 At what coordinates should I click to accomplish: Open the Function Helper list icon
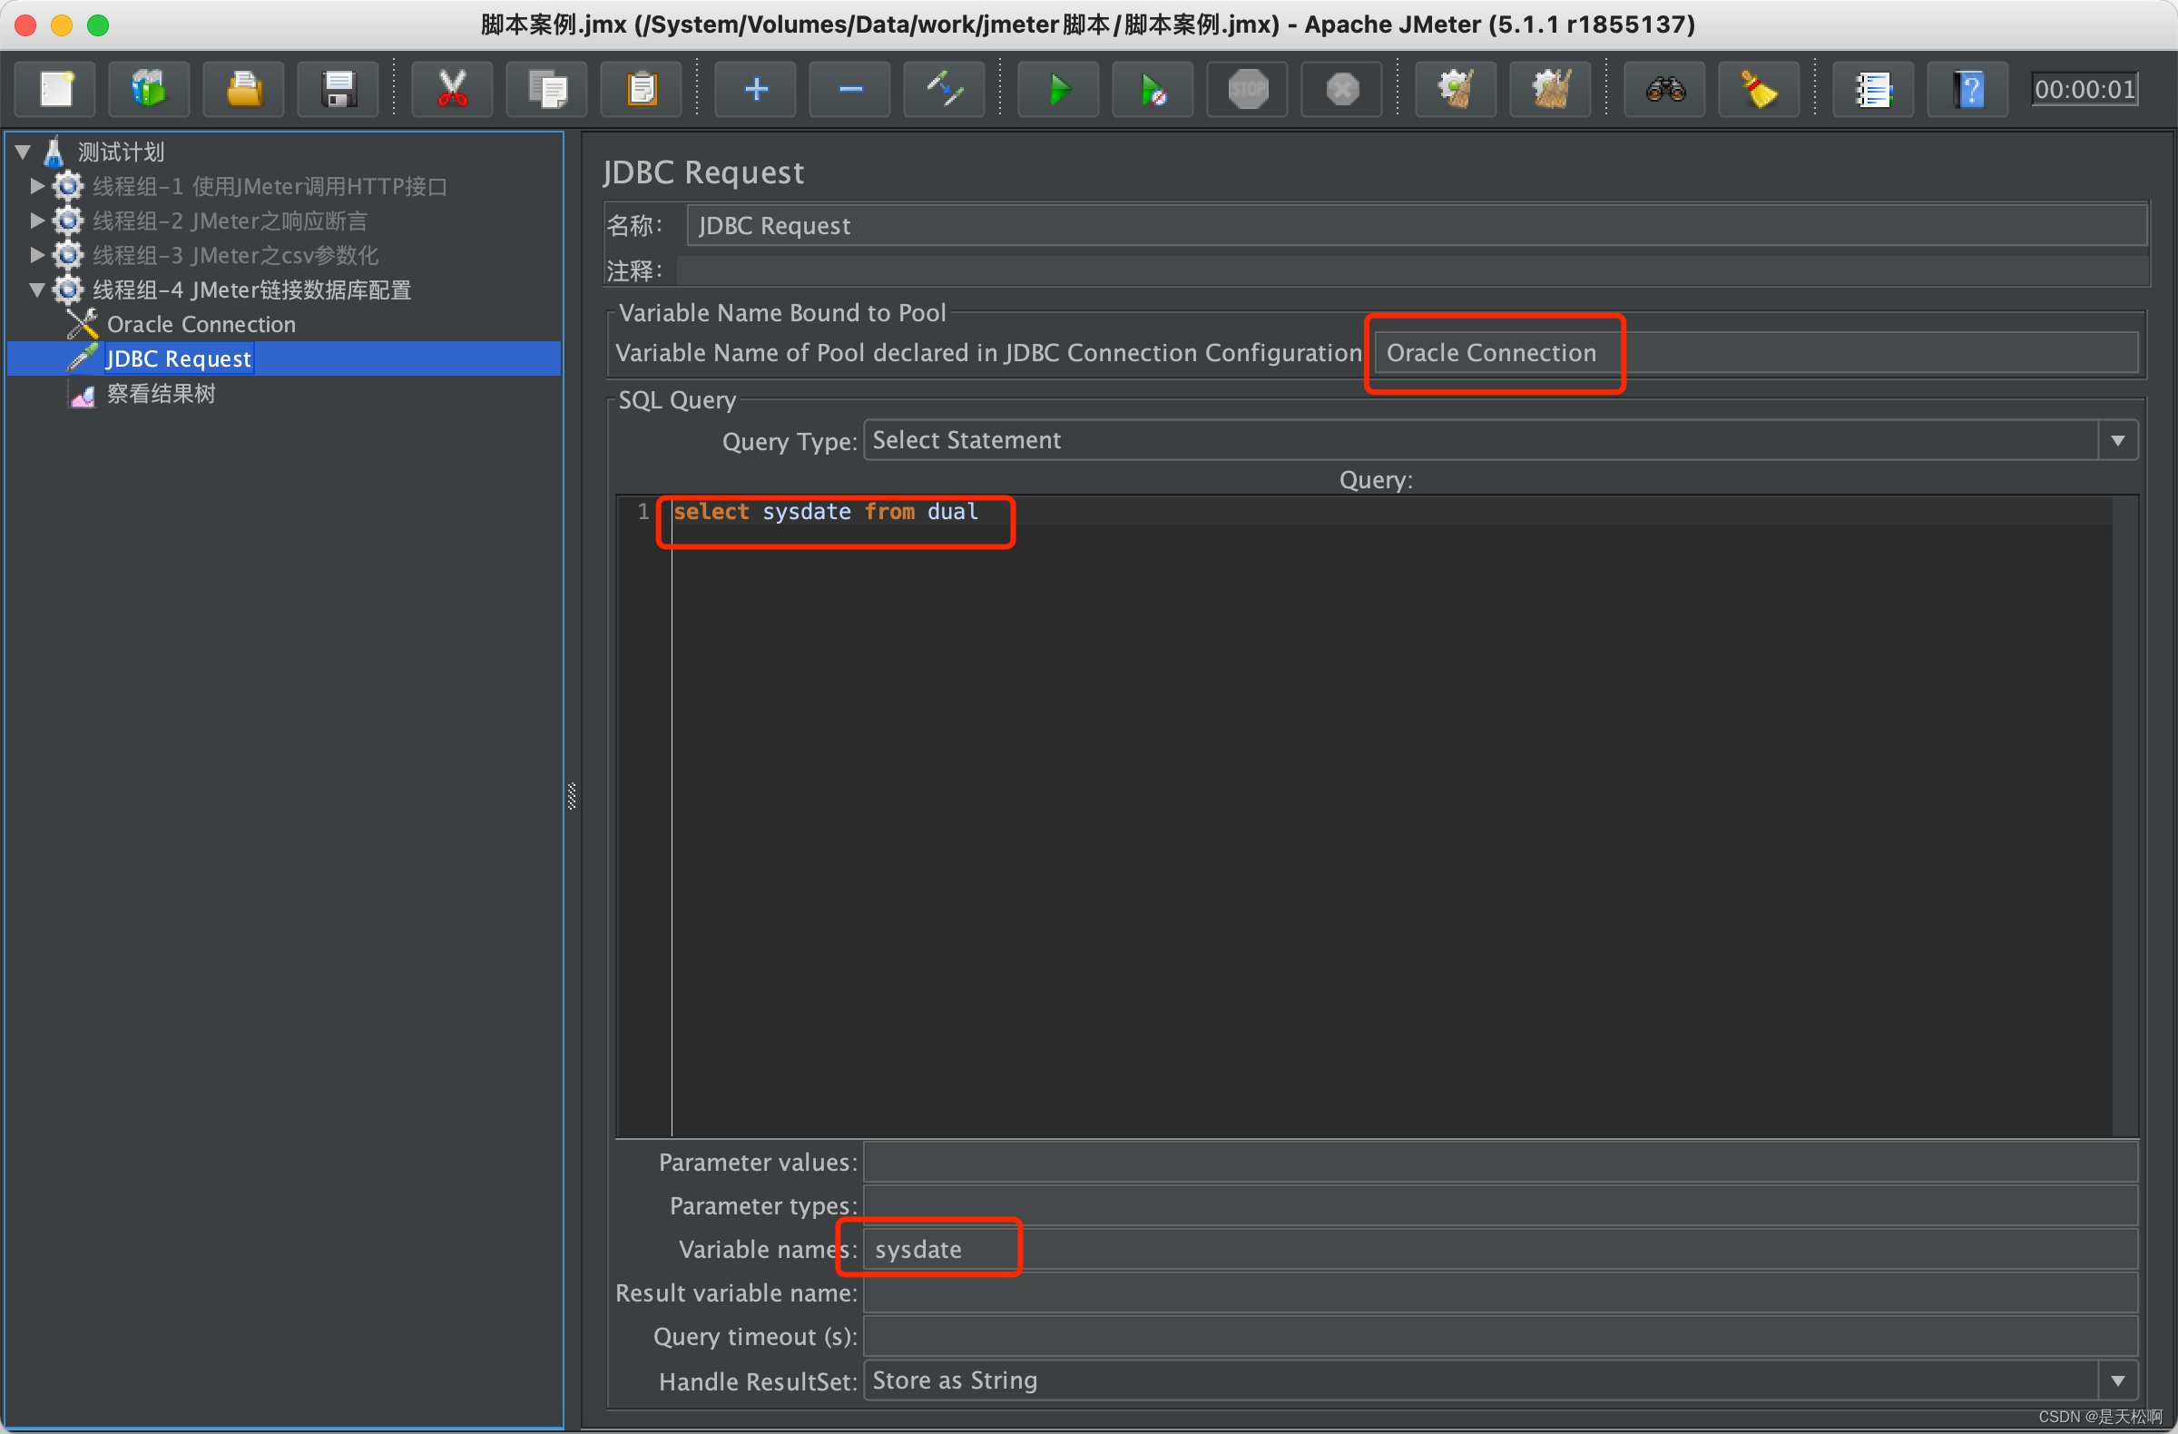pyautogui.click(x=1872, y=89)
